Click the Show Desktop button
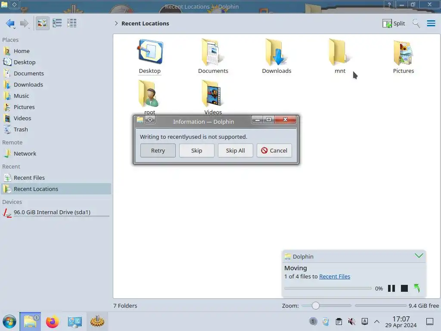Image resolution: width=441 pixels, height=331 pixels. tap(430, 322)
